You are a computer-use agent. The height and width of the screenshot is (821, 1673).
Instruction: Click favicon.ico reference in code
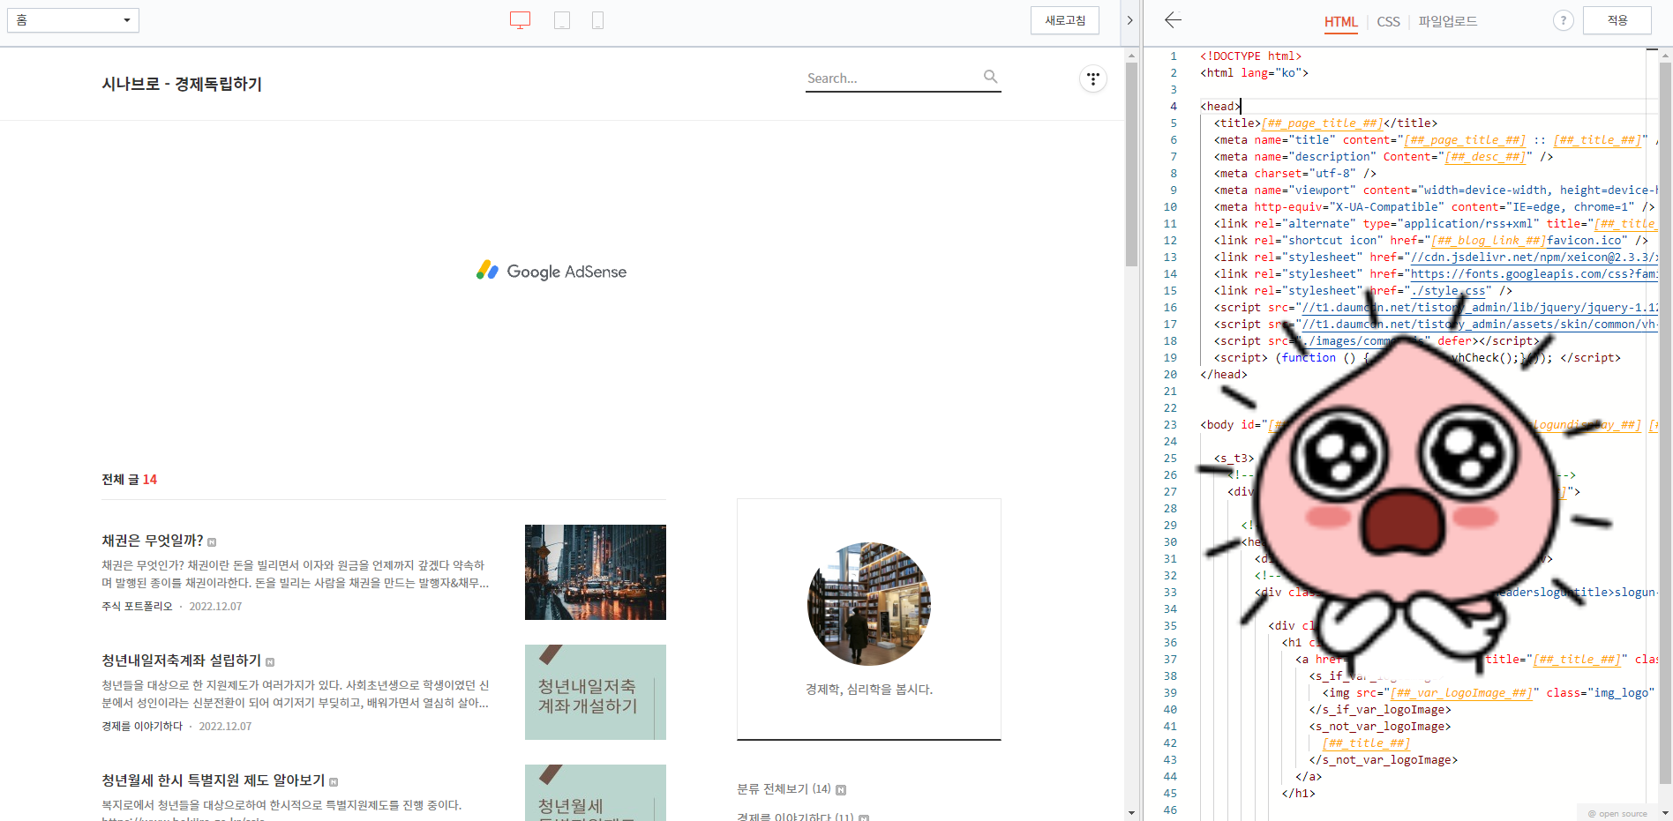pos(1584,241)
